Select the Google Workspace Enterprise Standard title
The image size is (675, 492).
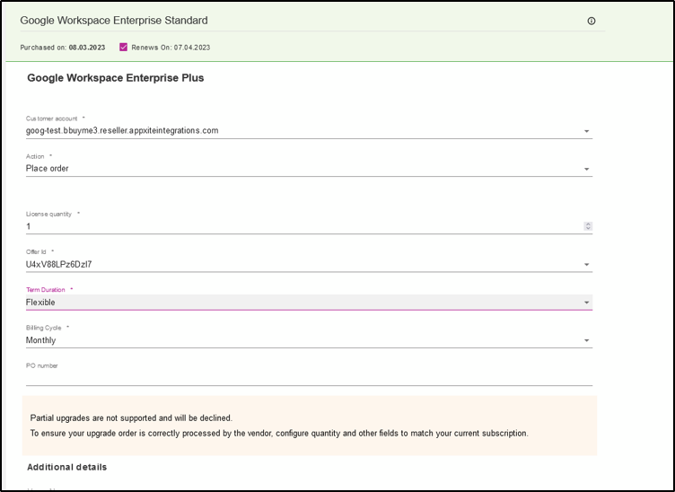pos(114,21)
